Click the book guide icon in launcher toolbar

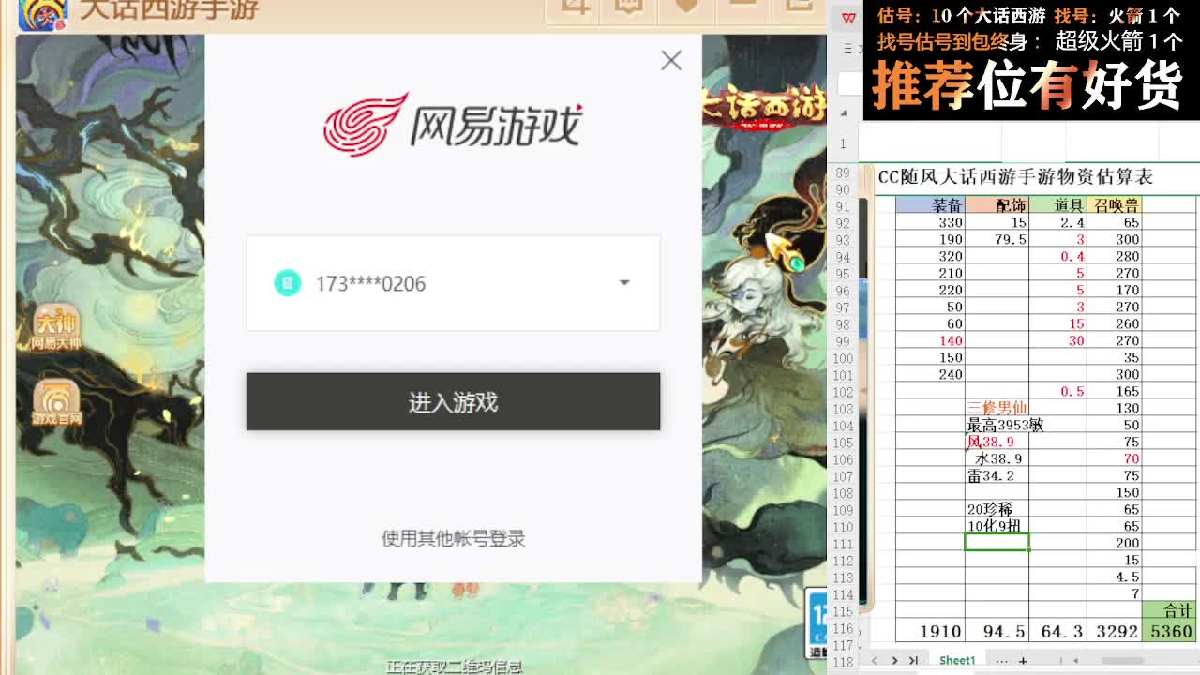click(x=627, y=7)
